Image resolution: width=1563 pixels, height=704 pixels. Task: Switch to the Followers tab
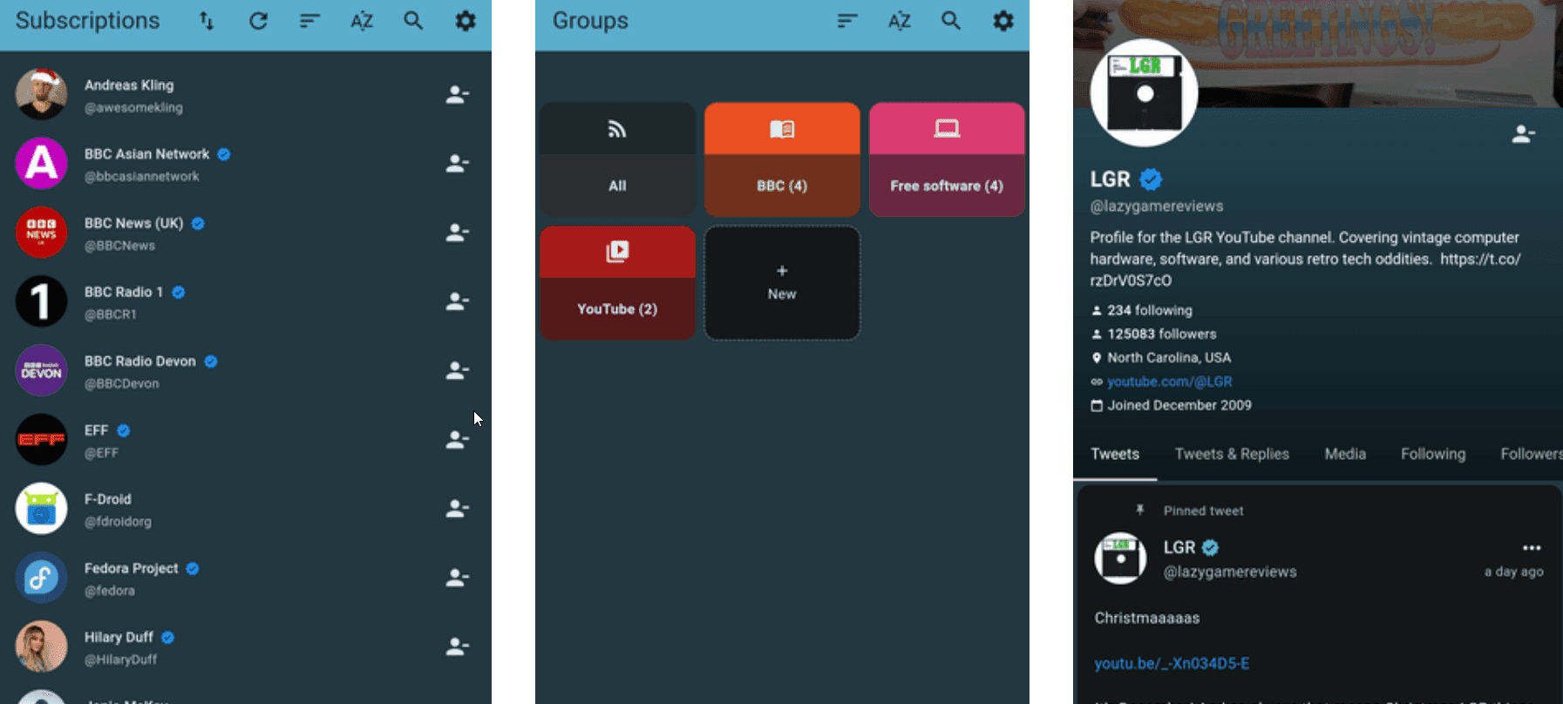point(1532,454)
